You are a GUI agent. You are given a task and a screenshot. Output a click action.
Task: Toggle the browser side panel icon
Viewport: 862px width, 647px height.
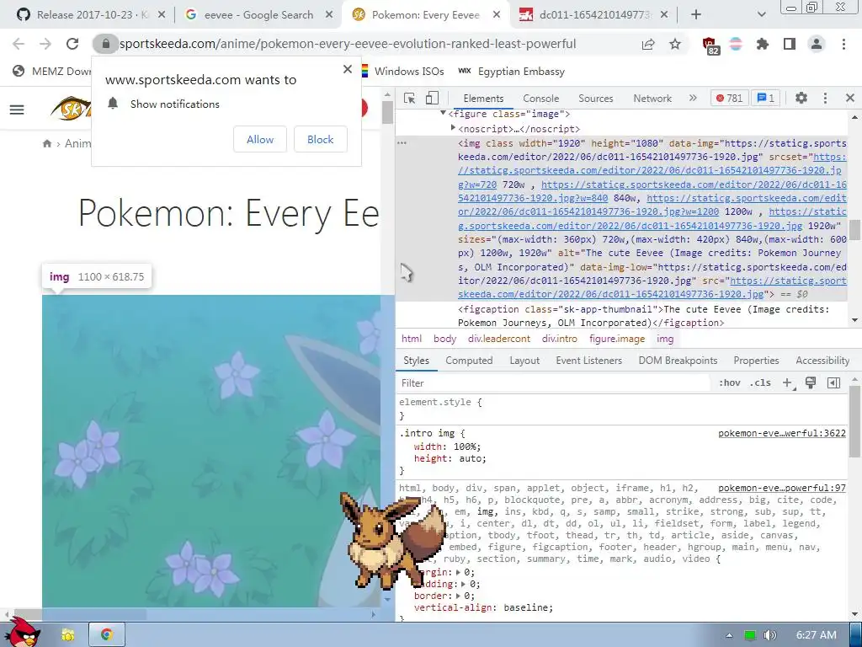(790, 44)
